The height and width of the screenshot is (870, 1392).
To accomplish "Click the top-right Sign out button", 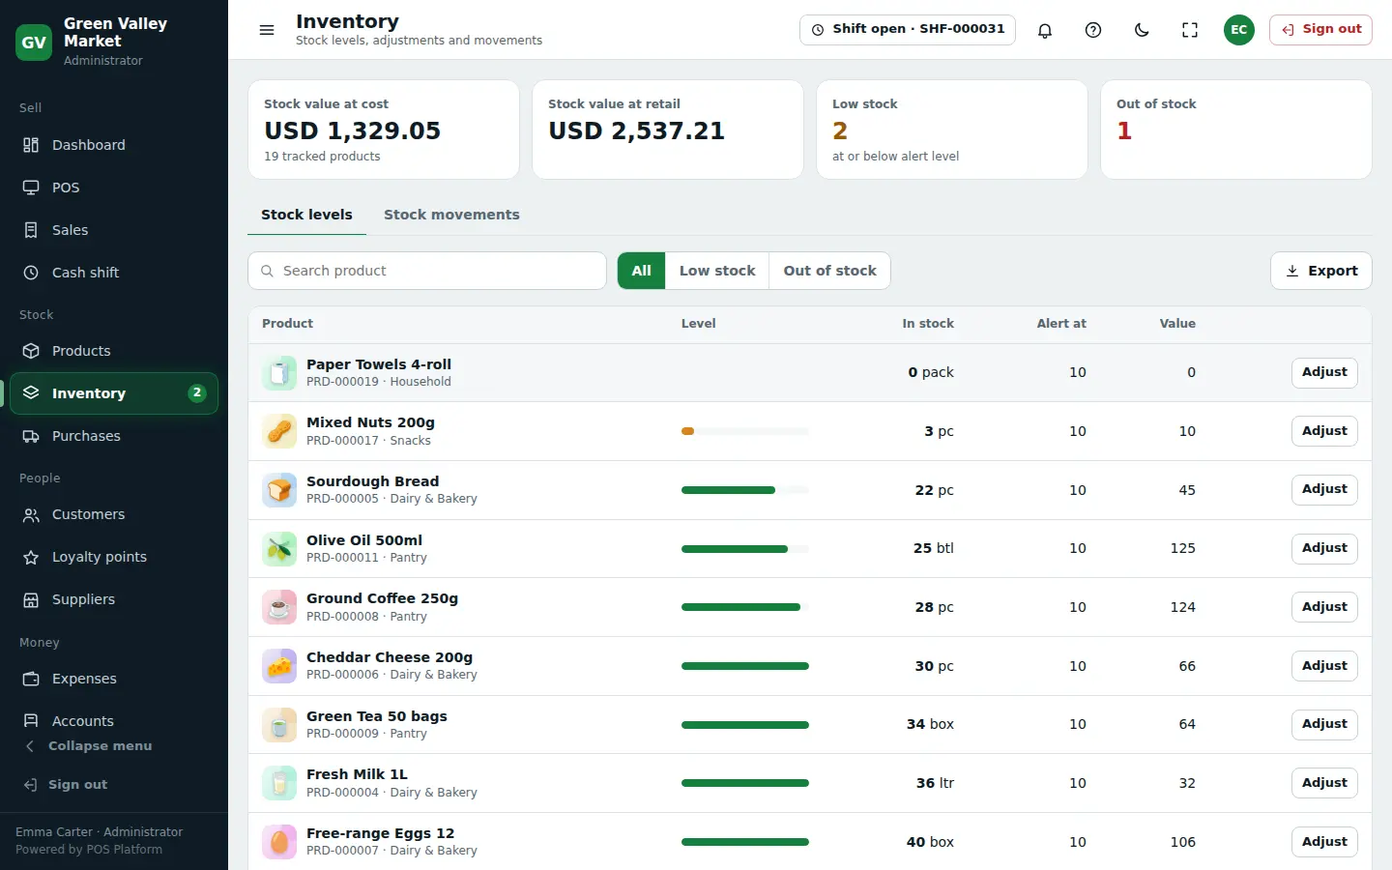I will pos(1320,29).
